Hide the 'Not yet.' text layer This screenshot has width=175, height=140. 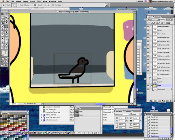tap(148, 30)
